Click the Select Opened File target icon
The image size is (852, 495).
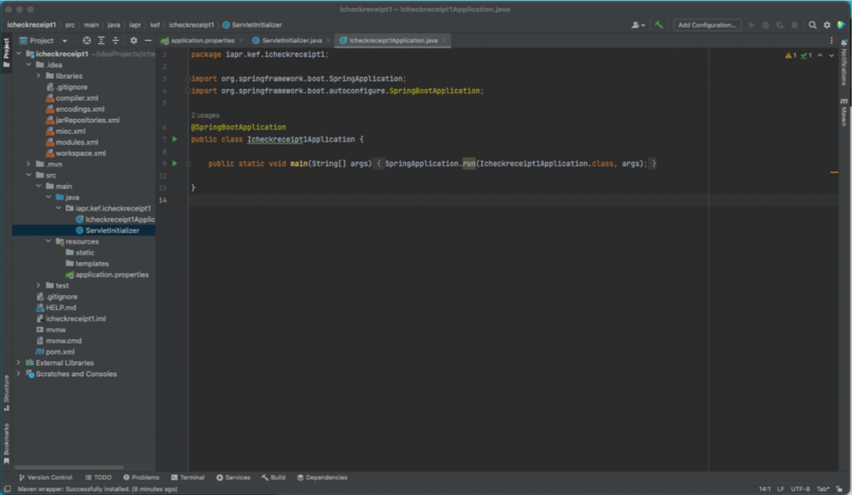(x=87, y=41)
